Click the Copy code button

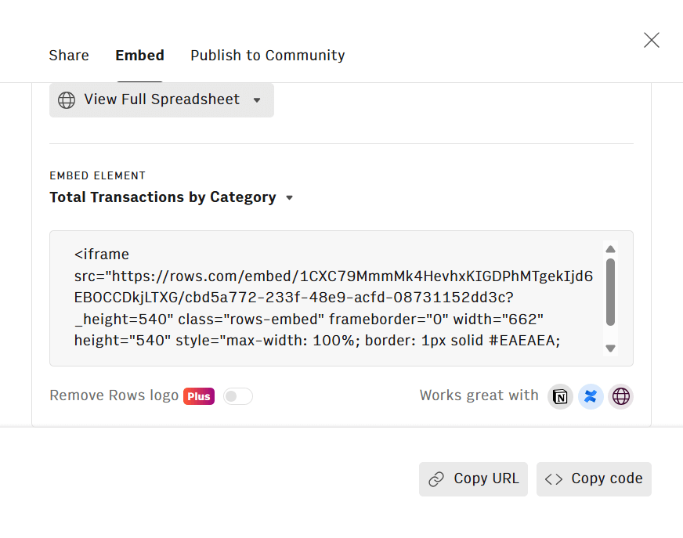pos(594,478)
